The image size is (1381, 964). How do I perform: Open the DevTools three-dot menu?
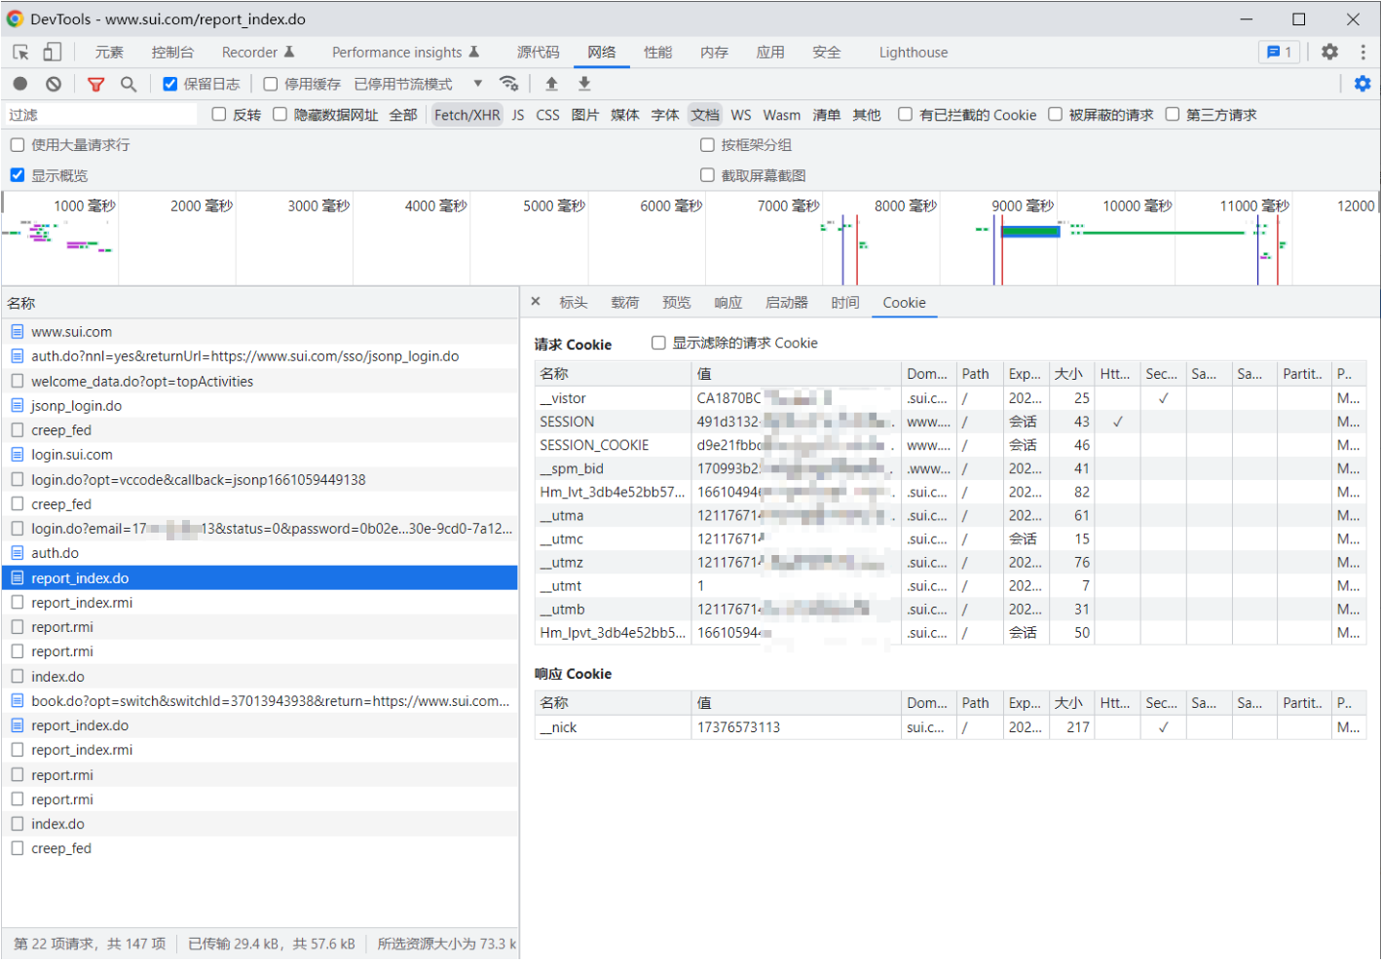click(1362, 53)
